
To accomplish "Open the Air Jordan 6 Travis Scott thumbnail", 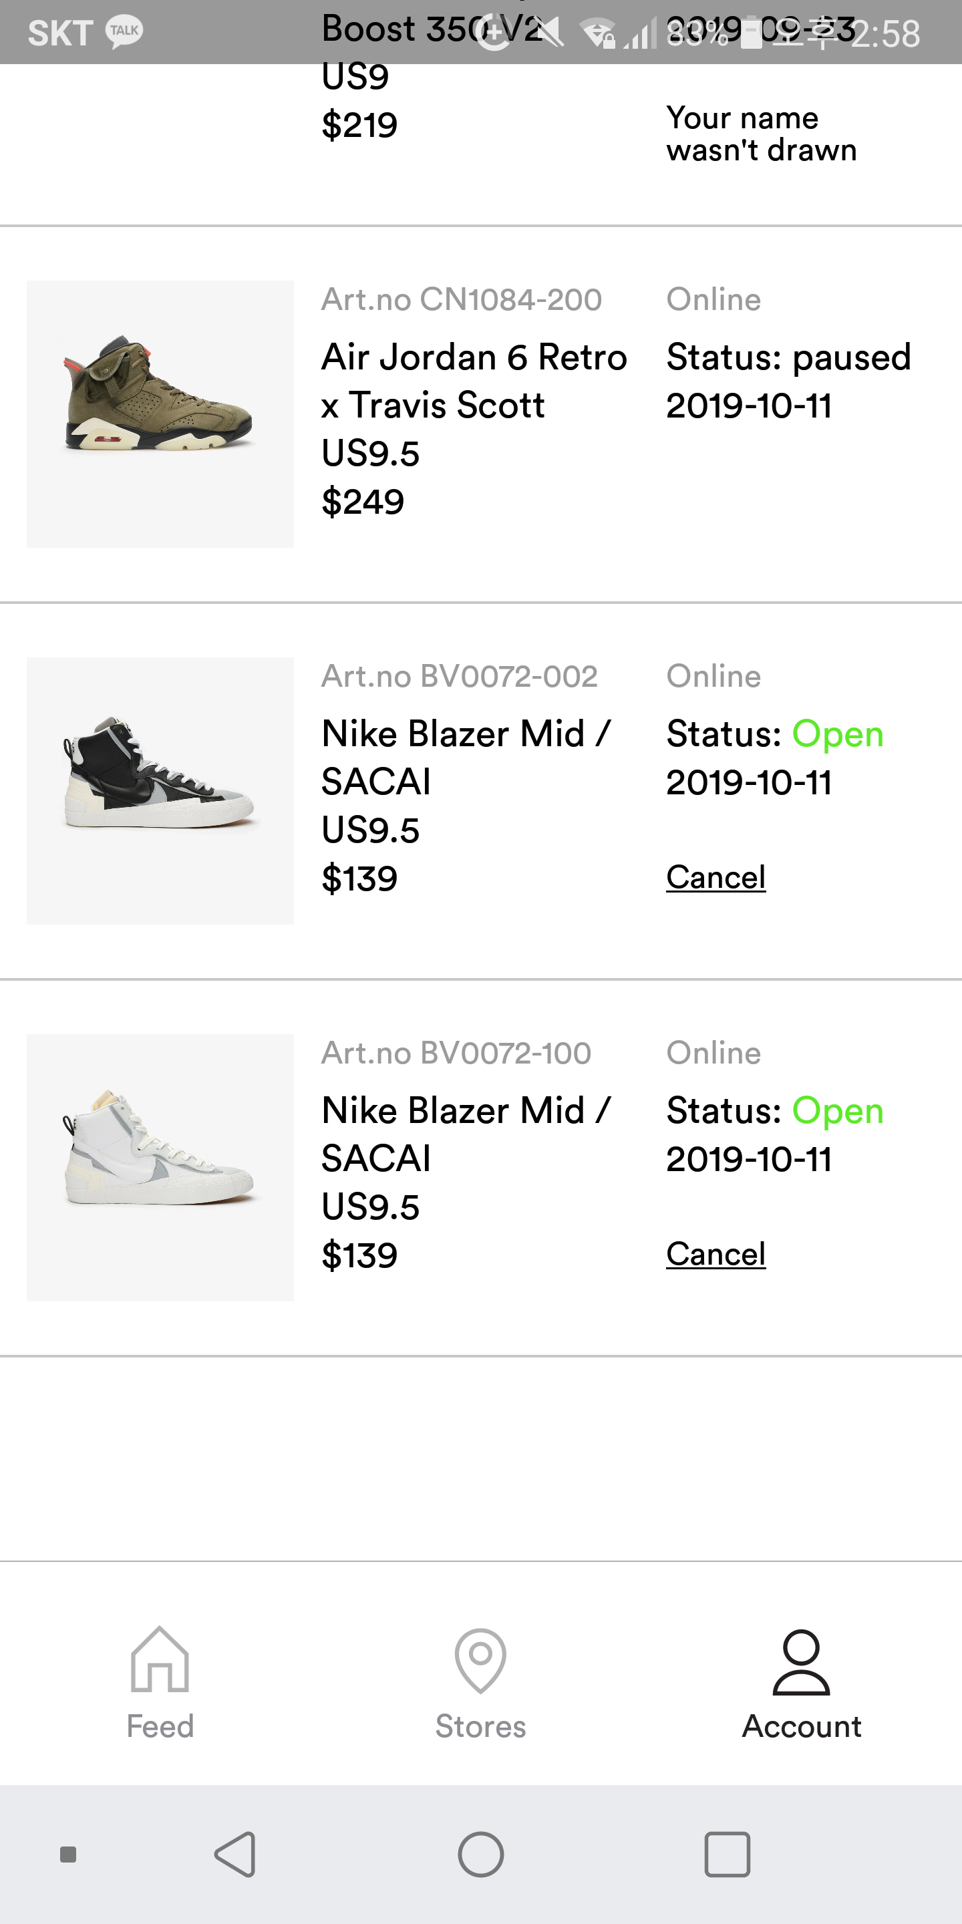I will pos(160,414).
